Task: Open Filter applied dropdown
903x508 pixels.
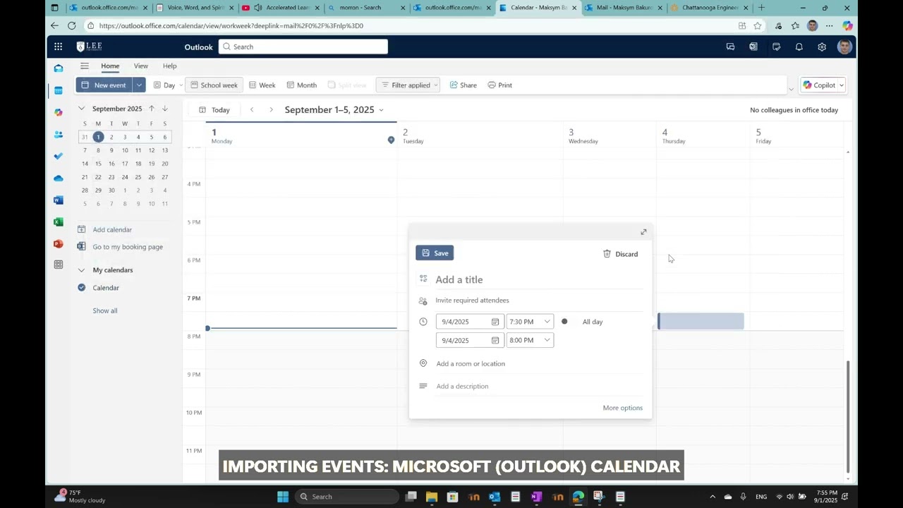Action: pyautogui.click(x=409, y=85)
